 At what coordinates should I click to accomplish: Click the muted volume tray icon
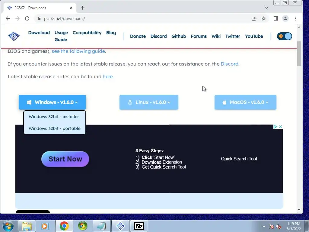(279, 227)
